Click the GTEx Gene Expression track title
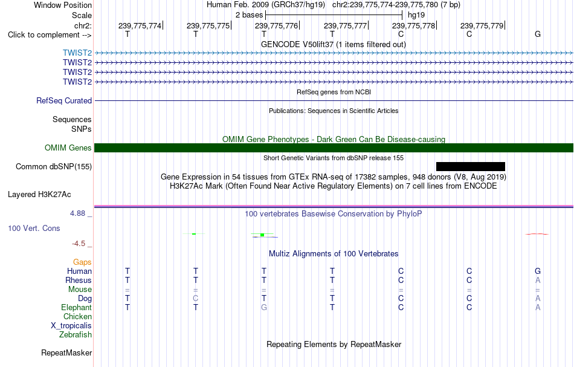574x367 pixels. click(334, 177)
